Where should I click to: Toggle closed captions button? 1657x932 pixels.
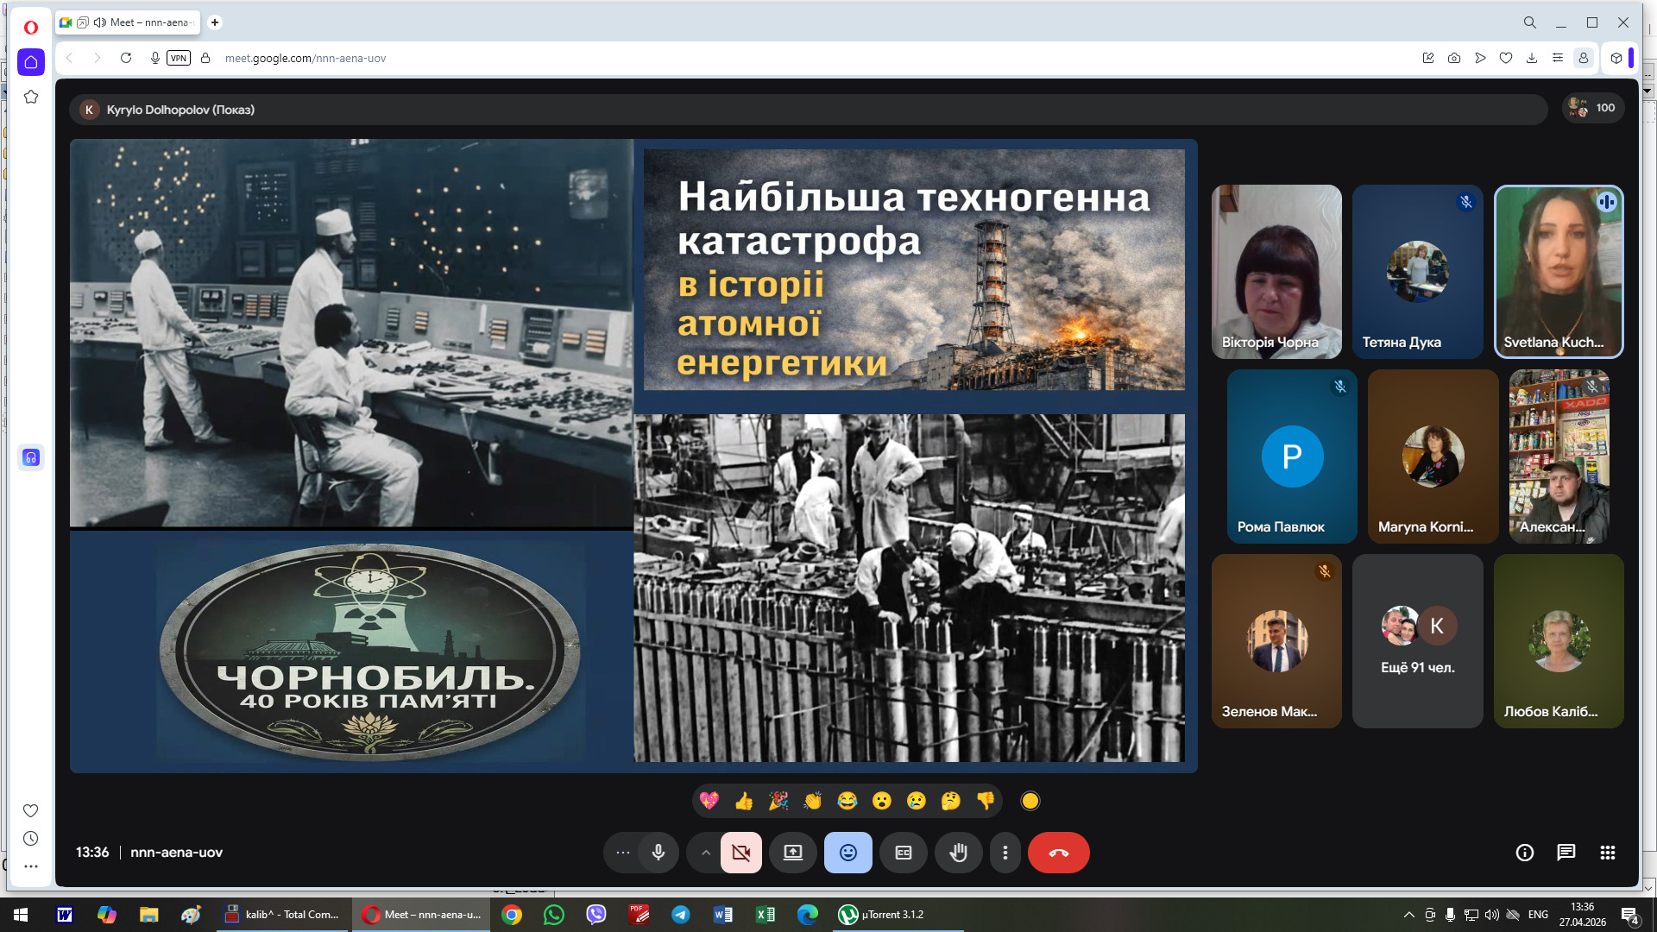tap(903, 853)
